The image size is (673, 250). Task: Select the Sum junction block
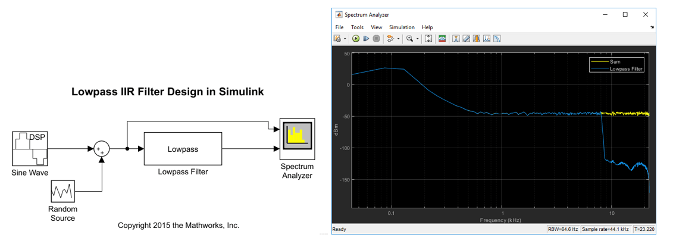click(102, 149)
